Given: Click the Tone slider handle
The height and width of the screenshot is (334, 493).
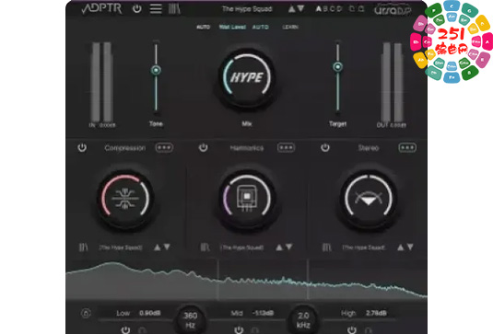Looking at the screenshot, I should (x=156, y=70).
